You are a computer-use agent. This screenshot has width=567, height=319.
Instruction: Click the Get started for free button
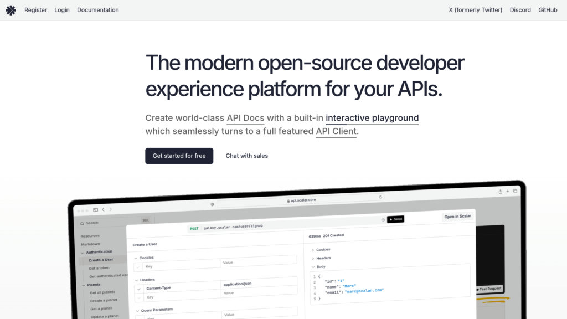coord(179,156)
